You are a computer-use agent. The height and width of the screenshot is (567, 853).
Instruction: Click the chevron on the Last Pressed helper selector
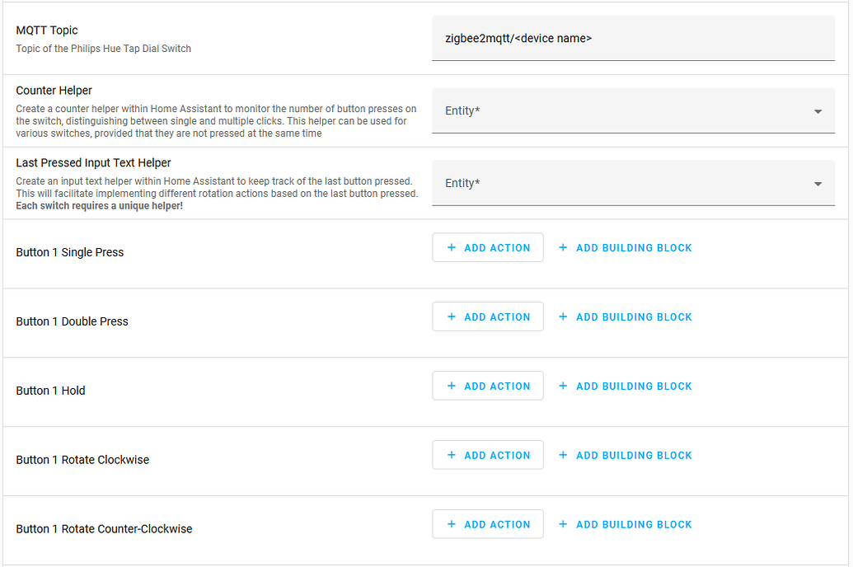pos(818,183)
